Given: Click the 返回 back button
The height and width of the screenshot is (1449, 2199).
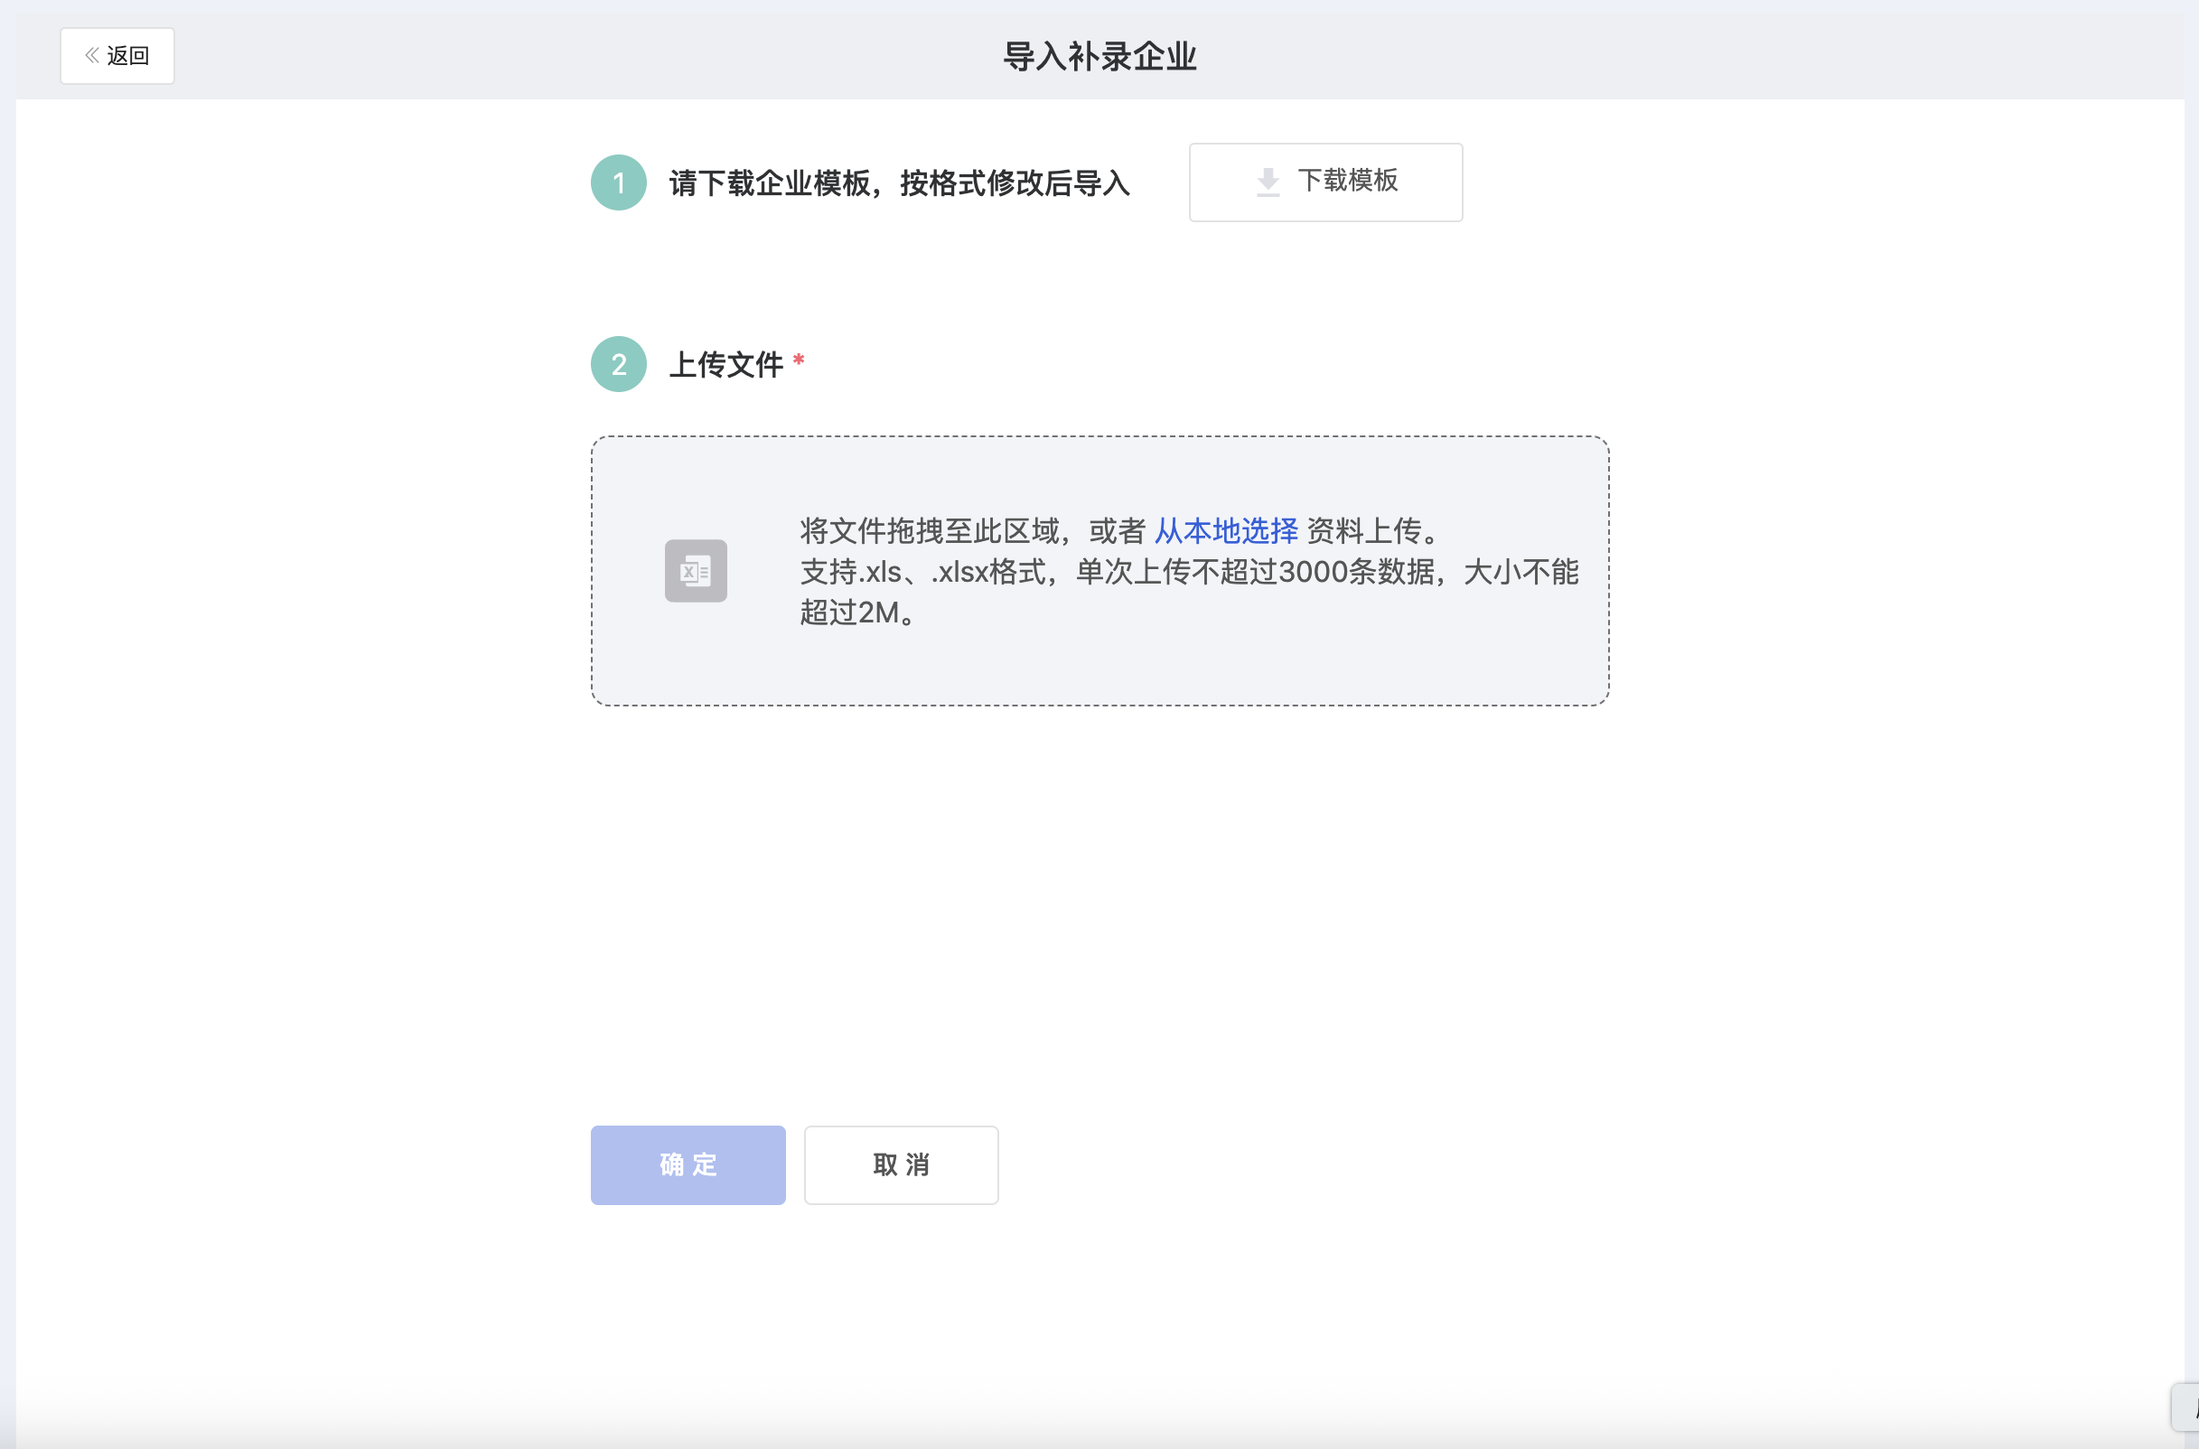Looking at the screenshot, I should click(x=117, y=55).
